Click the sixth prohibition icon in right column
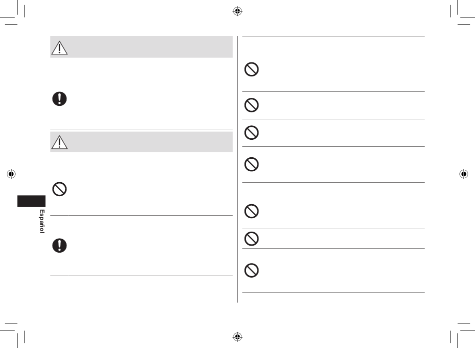Image resolution: width=475 pixels, height=348 pixels. [x=251, y=239]
